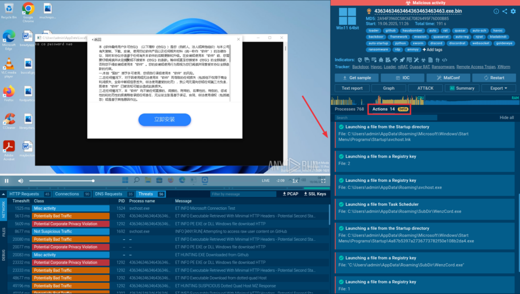
Task: Mute the playback volume
Action: pyautogui.click(x=20, y=181)
